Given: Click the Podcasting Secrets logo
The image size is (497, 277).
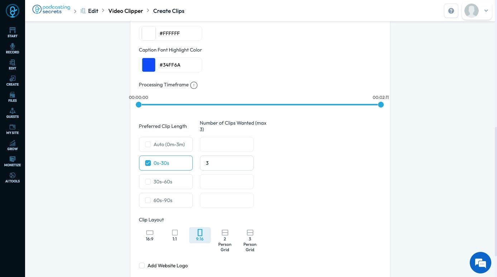Looking at the screenshot, I should pos(51,10).
